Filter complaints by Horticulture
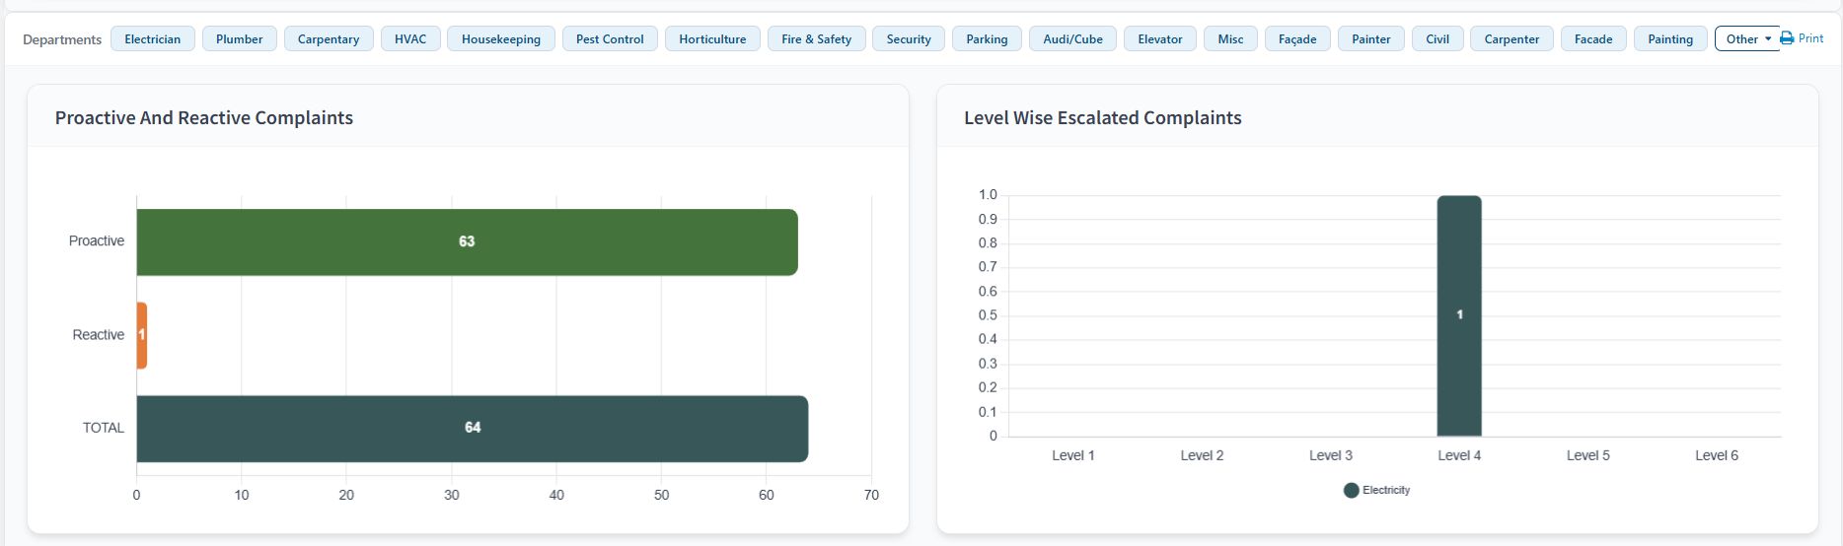 (712, 39)
